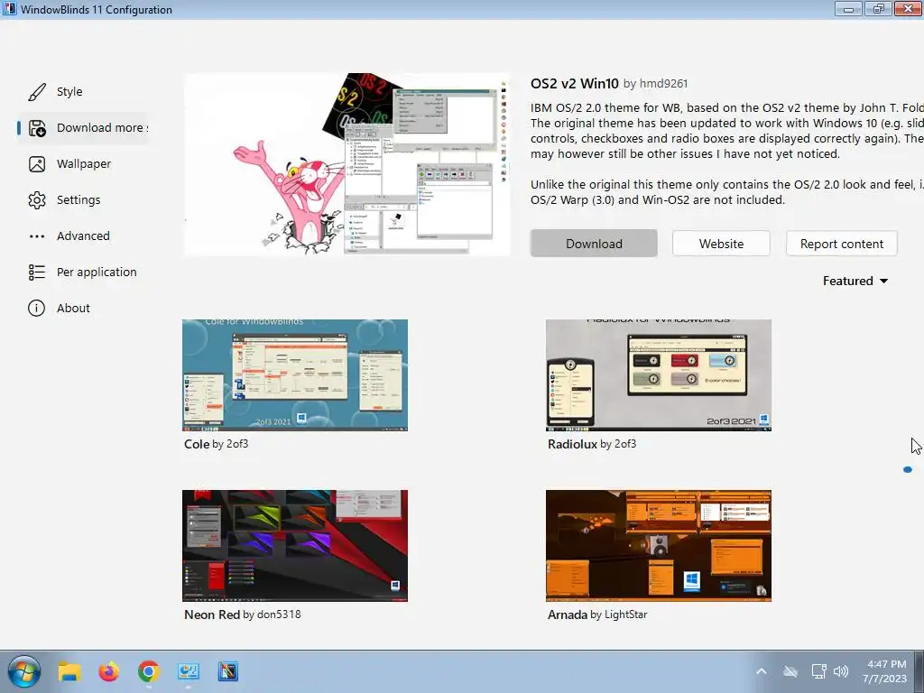Image resolution: width=924 pixels, height=693 pixels.
Task: Open the theme's Website button
Action: (x=721, y=244)
